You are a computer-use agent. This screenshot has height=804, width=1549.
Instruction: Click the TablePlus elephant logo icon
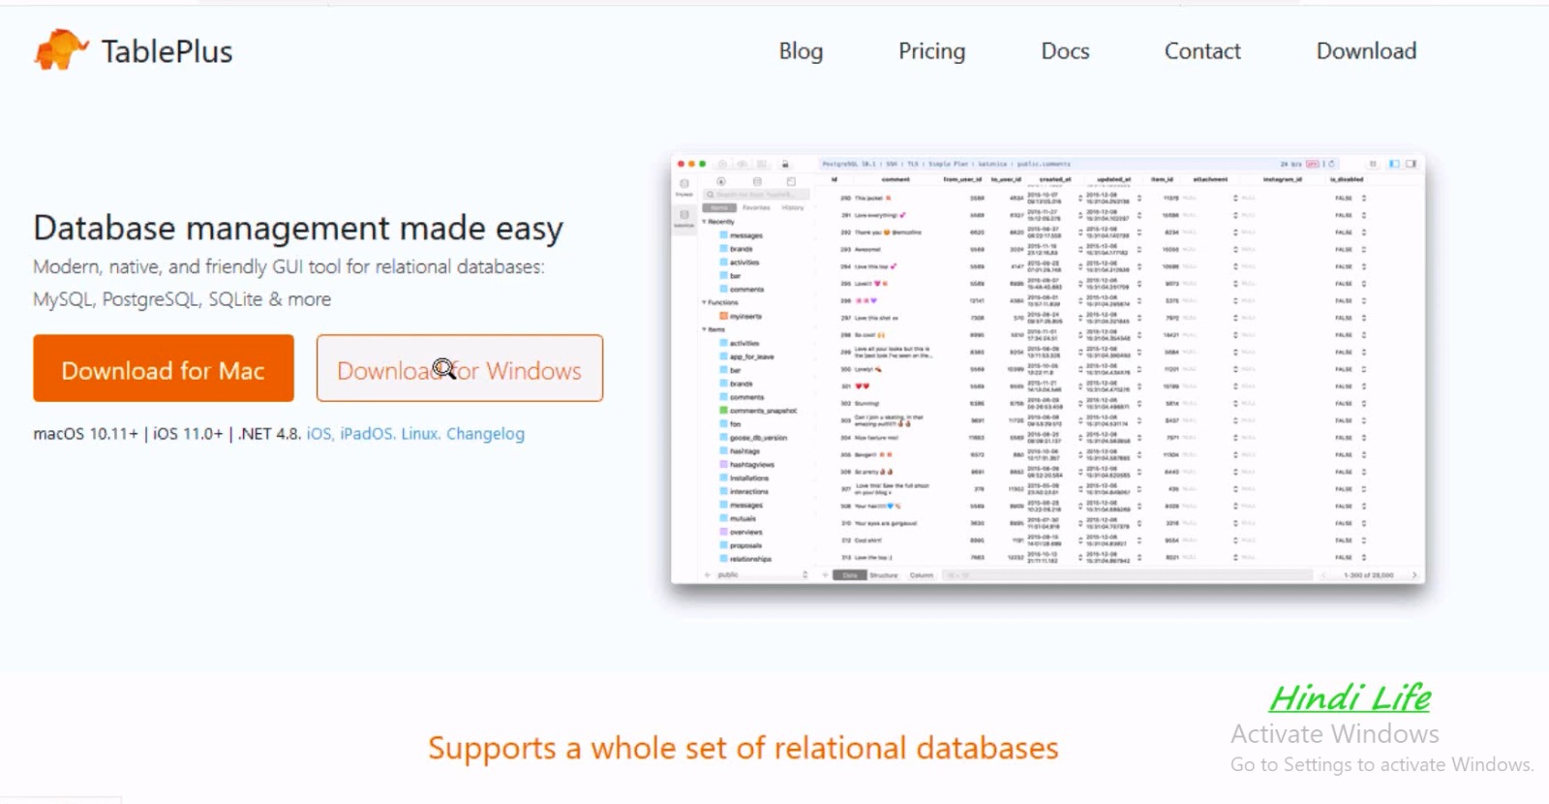(61, 49)
